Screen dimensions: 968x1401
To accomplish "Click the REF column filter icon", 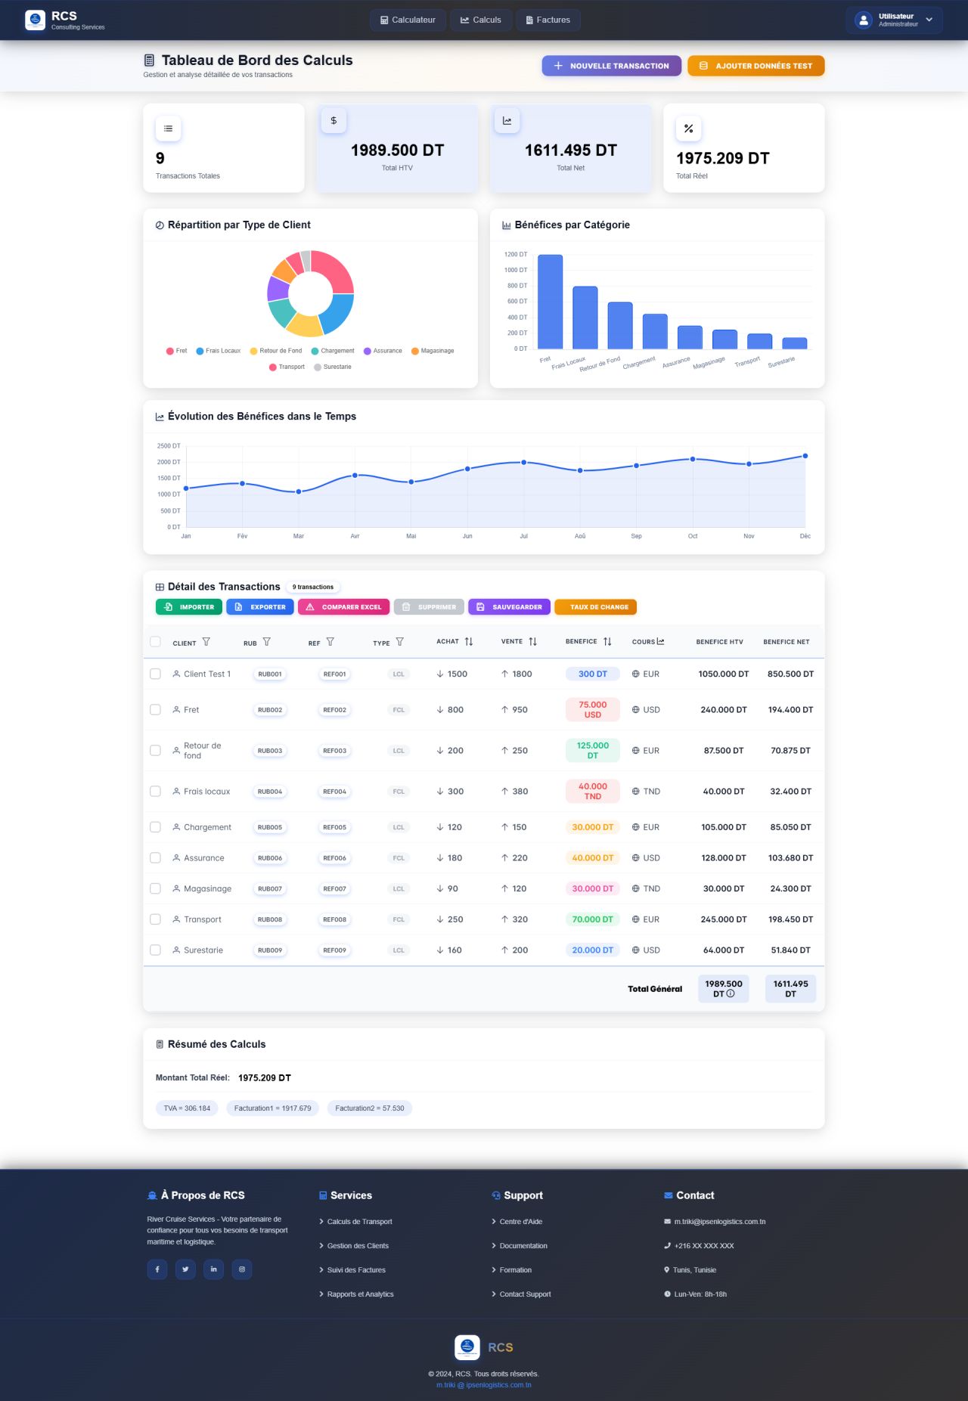I will (330, 642).
